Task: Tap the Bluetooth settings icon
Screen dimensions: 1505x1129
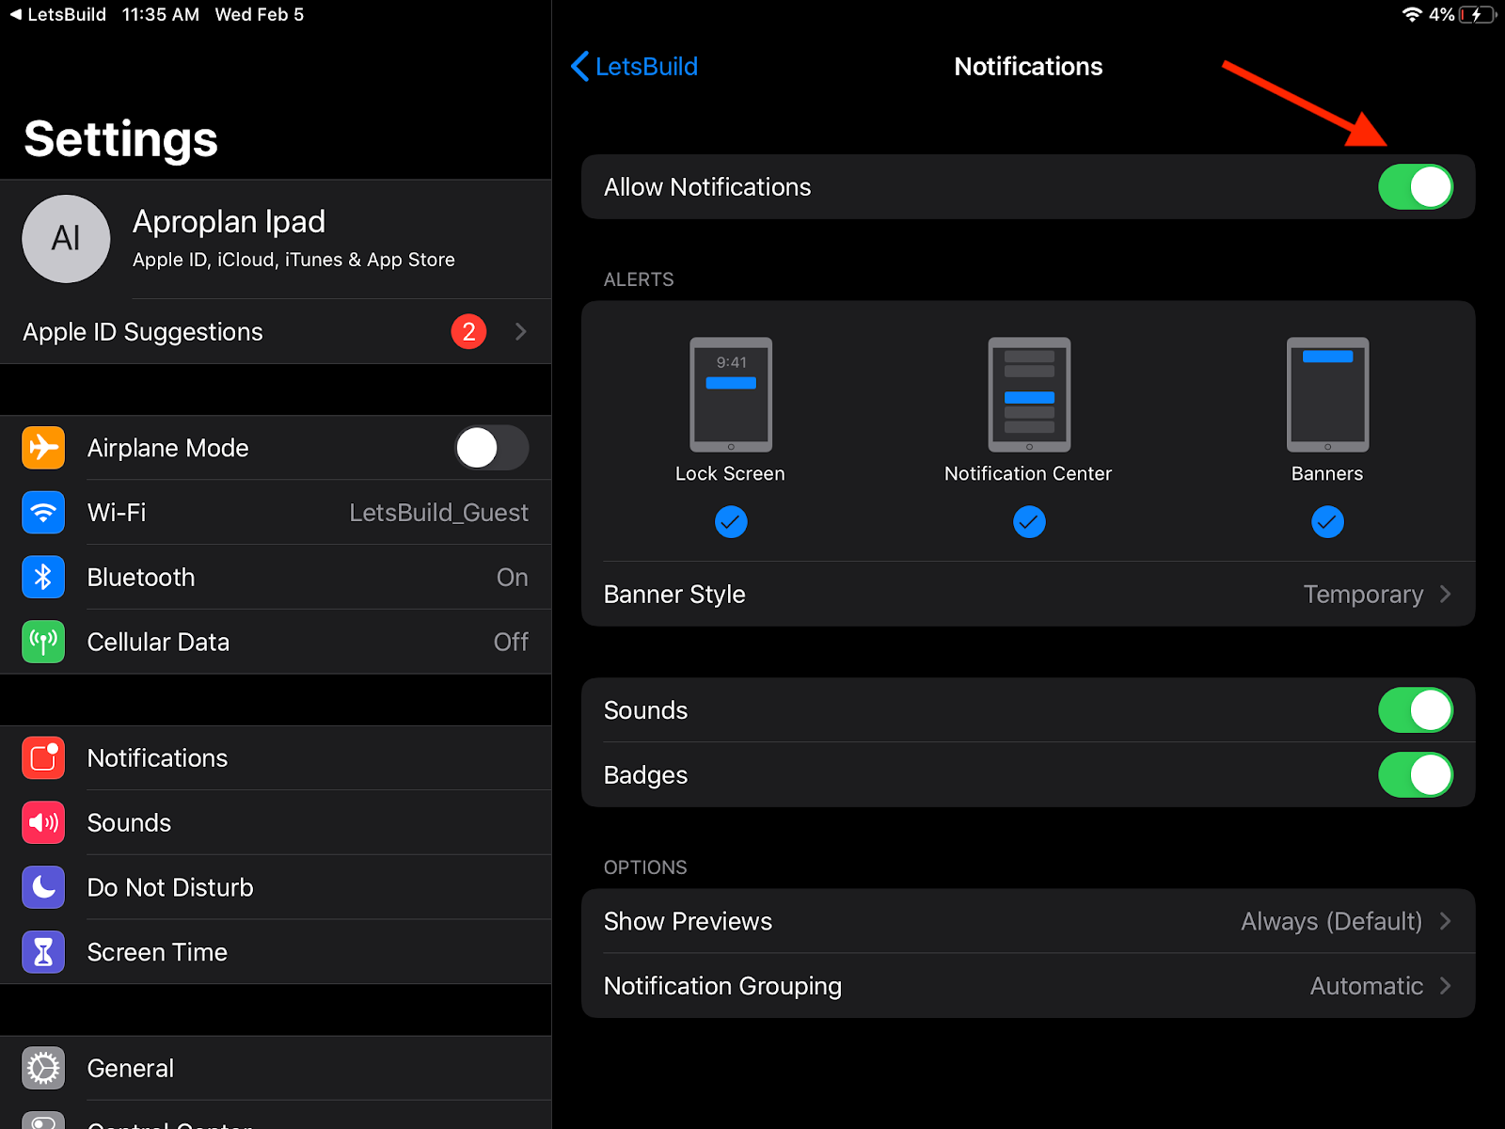Action: 43,578
